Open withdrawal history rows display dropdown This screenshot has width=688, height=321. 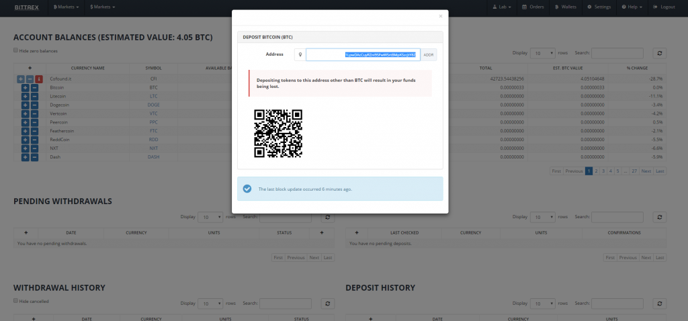click(x=210, y=304)
